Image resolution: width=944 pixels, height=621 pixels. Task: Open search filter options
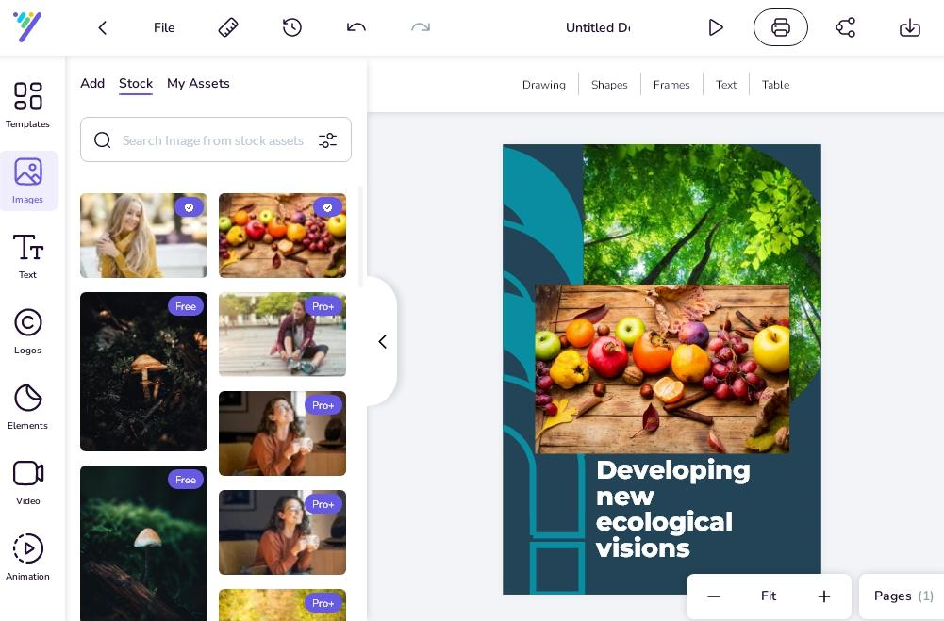click(327, 139)
